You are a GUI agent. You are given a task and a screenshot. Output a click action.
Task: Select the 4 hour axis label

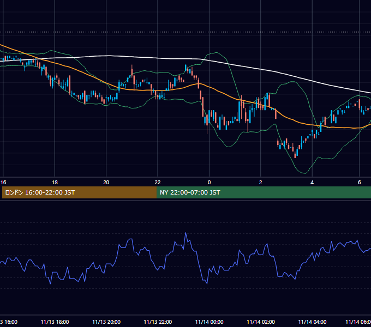pos(312,183)
